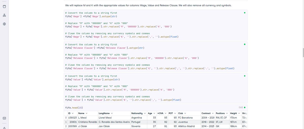Image resolution: width=304 pixels, height=129 pixels.
Task: Select ID cell '158023'
Action: pyautogui.click(x=72, y=118)
